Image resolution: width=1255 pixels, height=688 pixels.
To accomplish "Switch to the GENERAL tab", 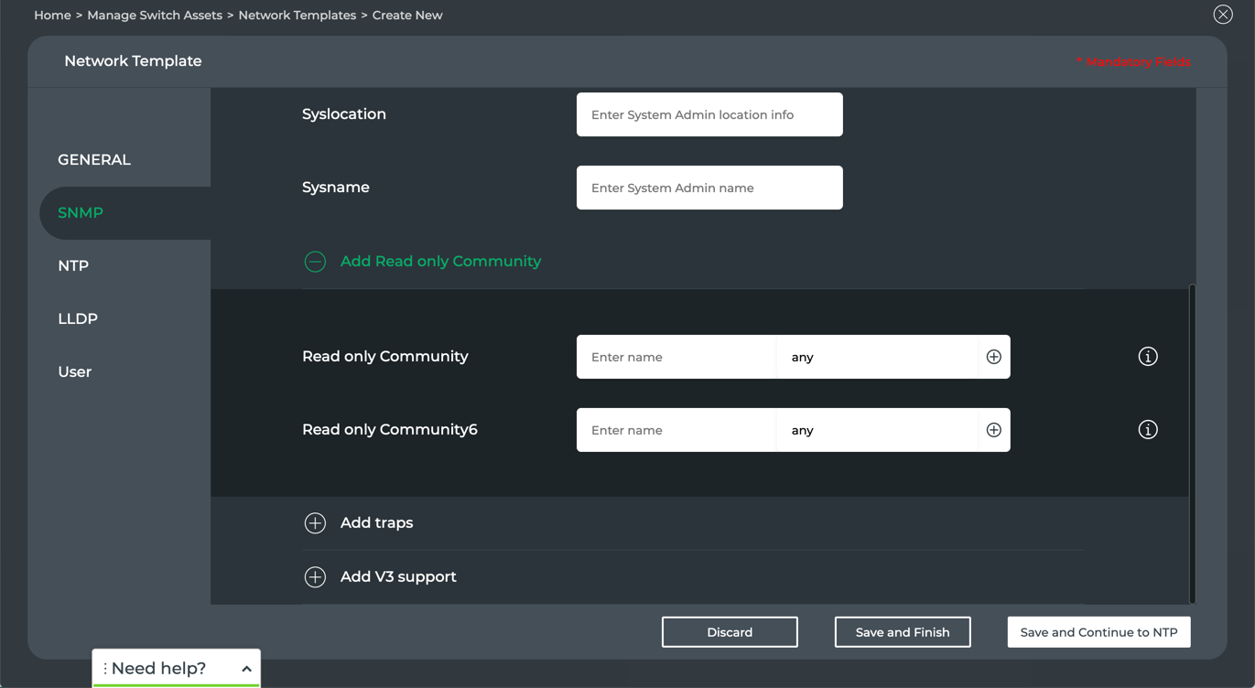I will 94,160.
